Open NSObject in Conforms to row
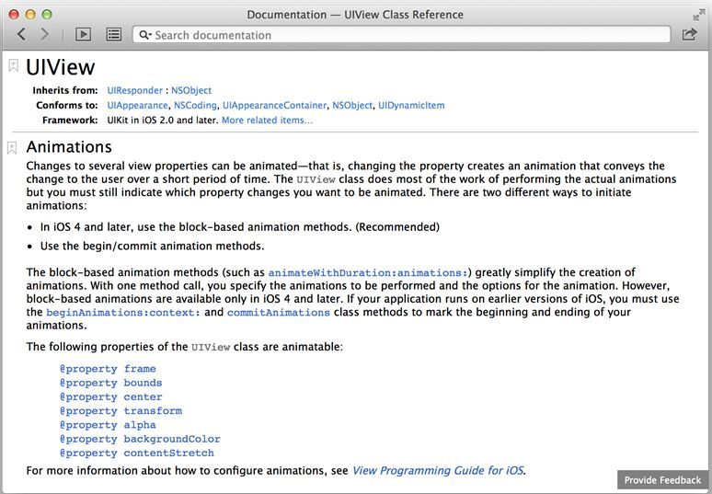The height and width of the screenshot is (494, 712). tap(352, 106)
